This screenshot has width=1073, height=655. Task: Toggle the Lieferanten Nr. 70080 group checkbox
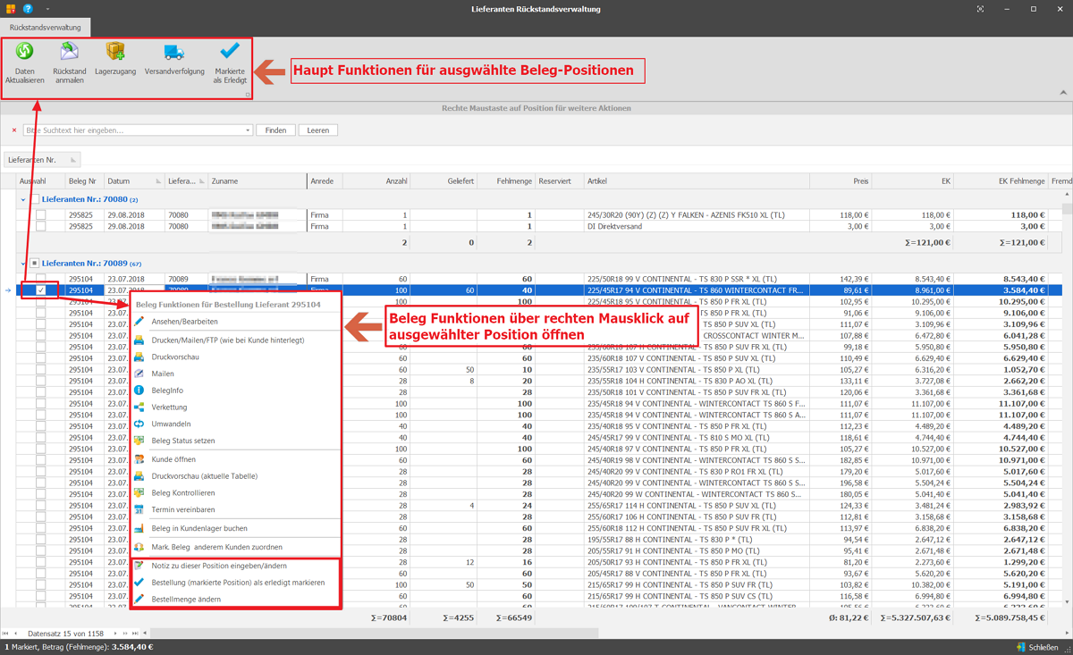(35, 199)
